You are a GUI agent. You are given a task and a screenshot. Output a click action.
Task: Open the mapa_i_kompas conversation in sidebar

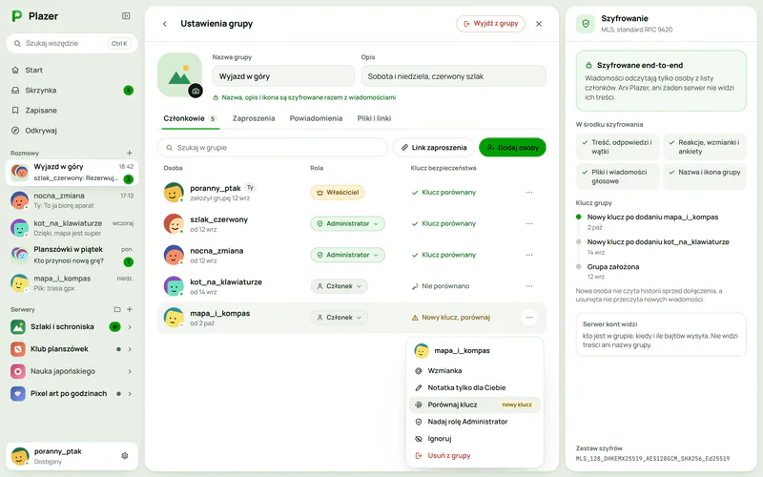72,282
